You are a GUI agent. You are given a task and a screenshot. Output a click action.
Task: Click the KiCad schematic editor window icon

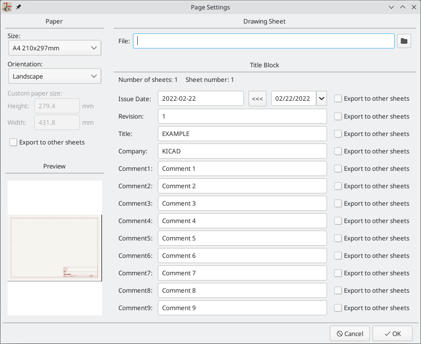7,7
